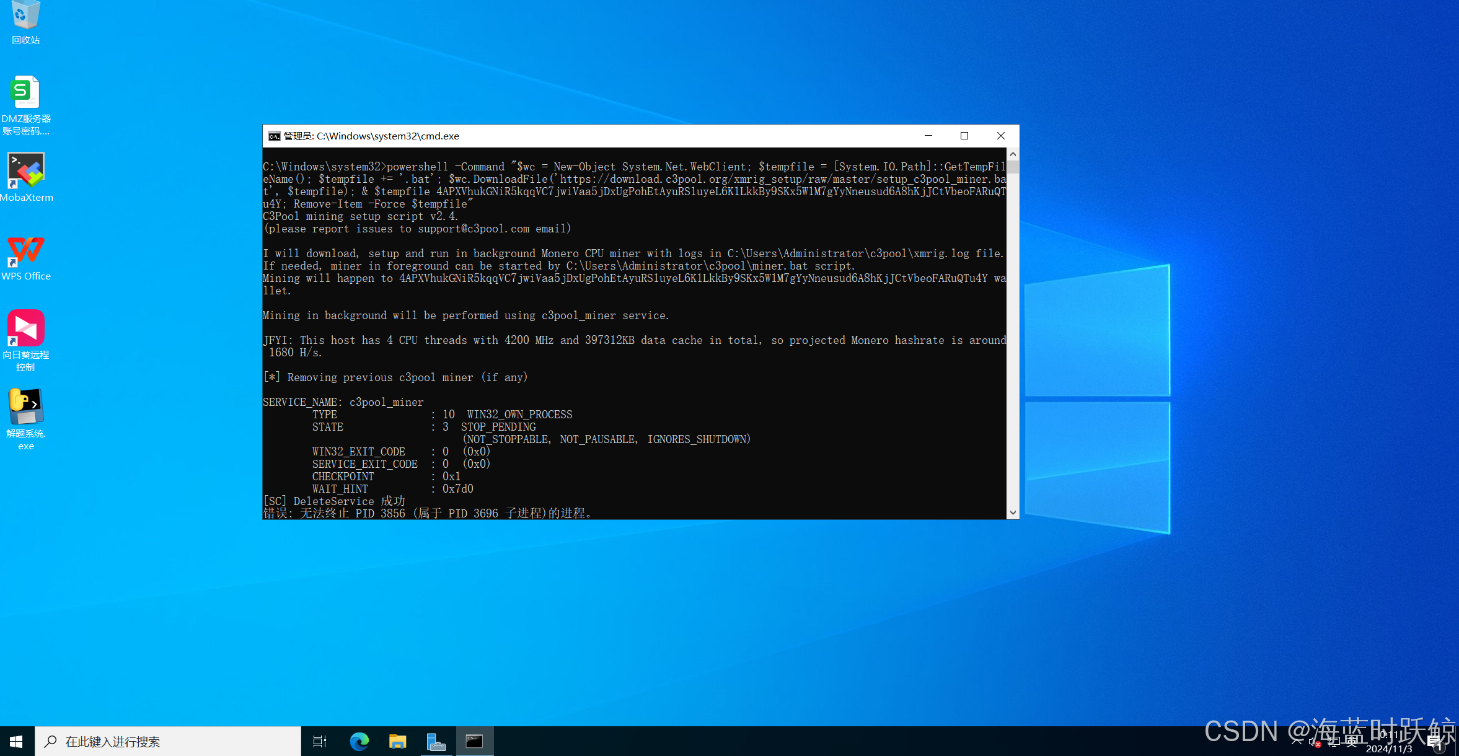Click the cmd window system menu icon

coord(274,136)
